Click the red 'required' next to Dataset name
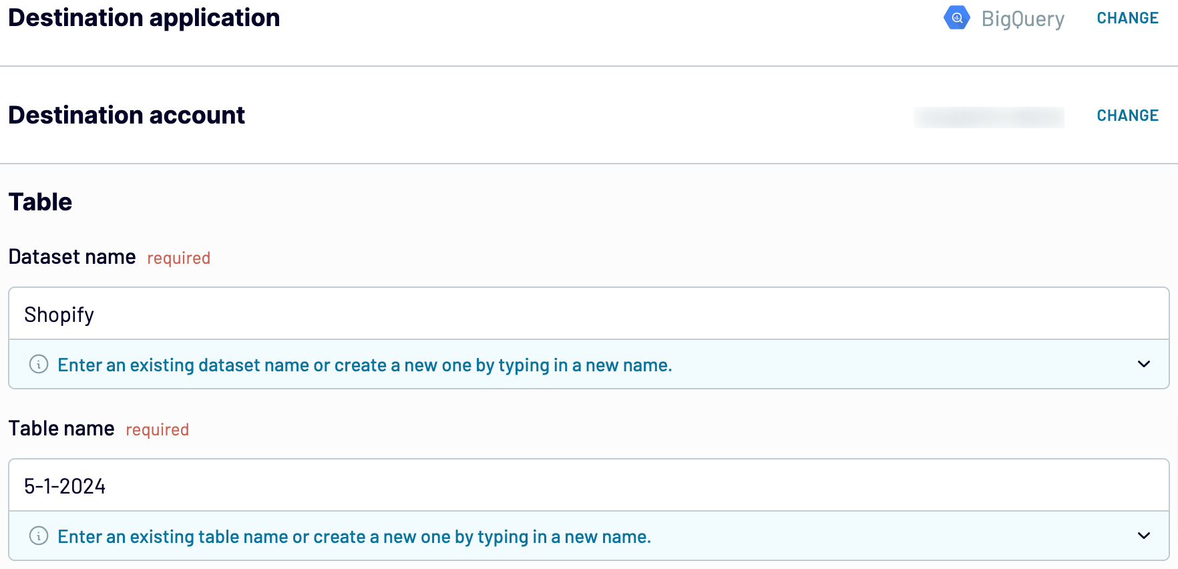Viewport: 1178px width, 569px height. pos(178,258)
